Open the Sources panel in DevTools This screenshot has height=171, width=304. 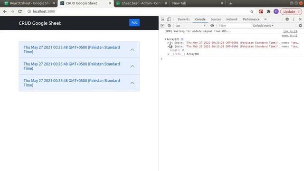(216, 19)
